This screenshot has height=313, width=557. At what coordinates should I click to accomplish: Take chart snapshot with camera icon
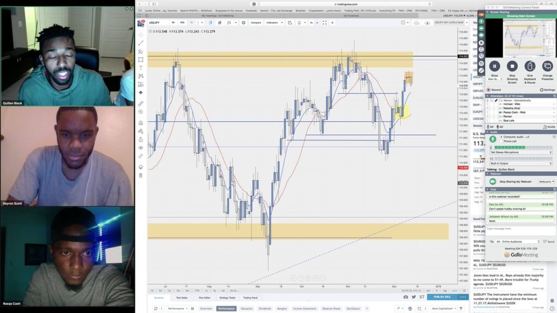pyautogui.click(x=406, y=297)
